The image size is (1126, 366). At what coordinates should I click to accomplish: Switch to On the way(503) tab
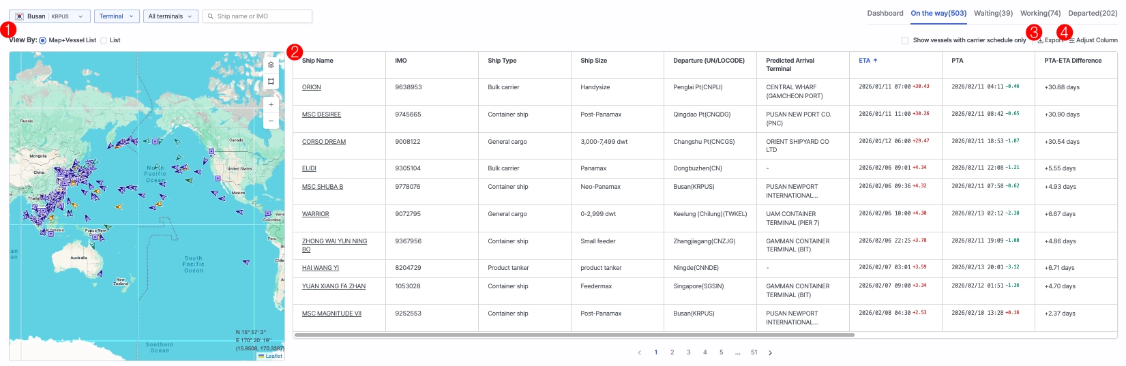938,14
